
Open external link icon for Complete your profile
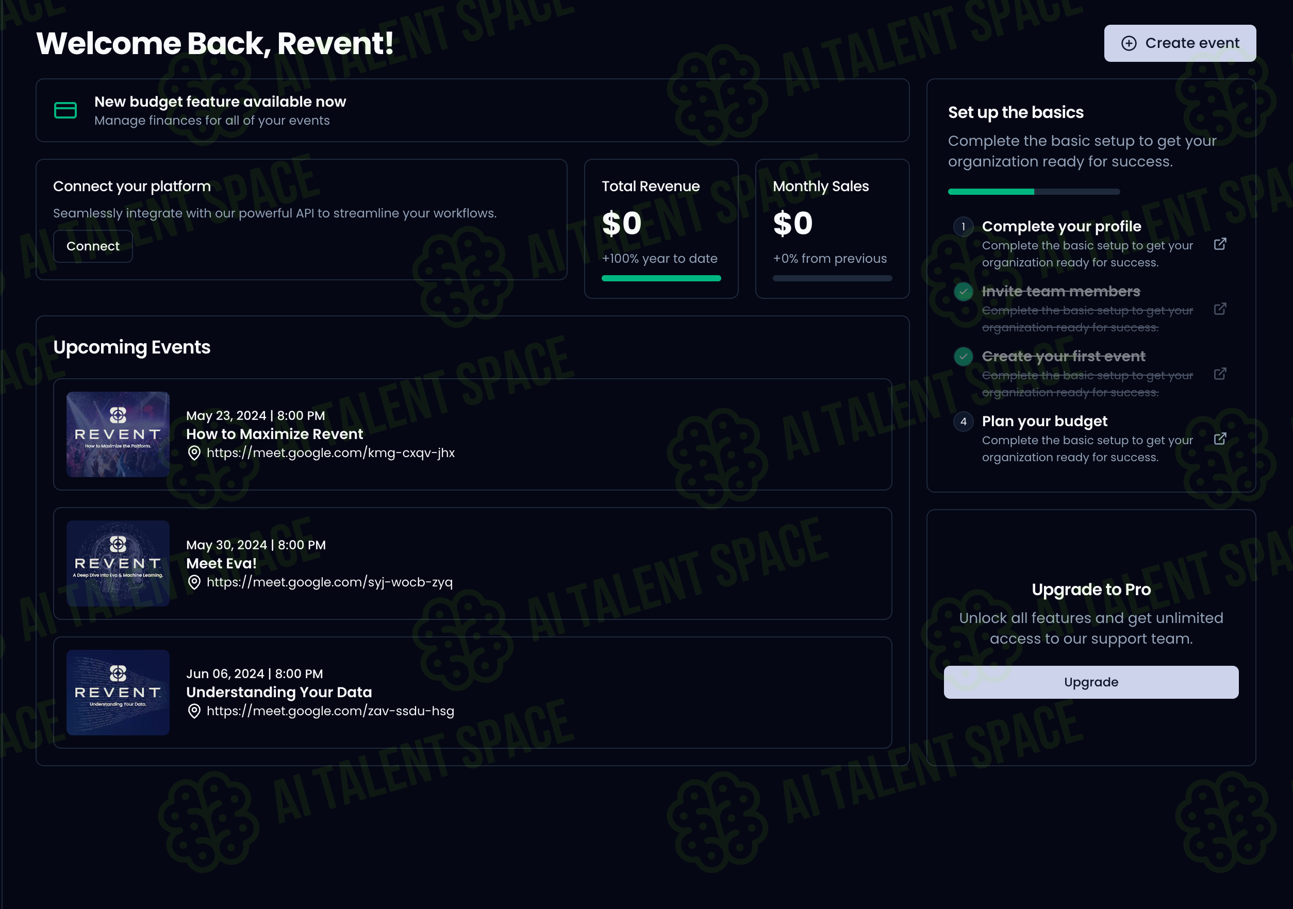point(1220,244)
